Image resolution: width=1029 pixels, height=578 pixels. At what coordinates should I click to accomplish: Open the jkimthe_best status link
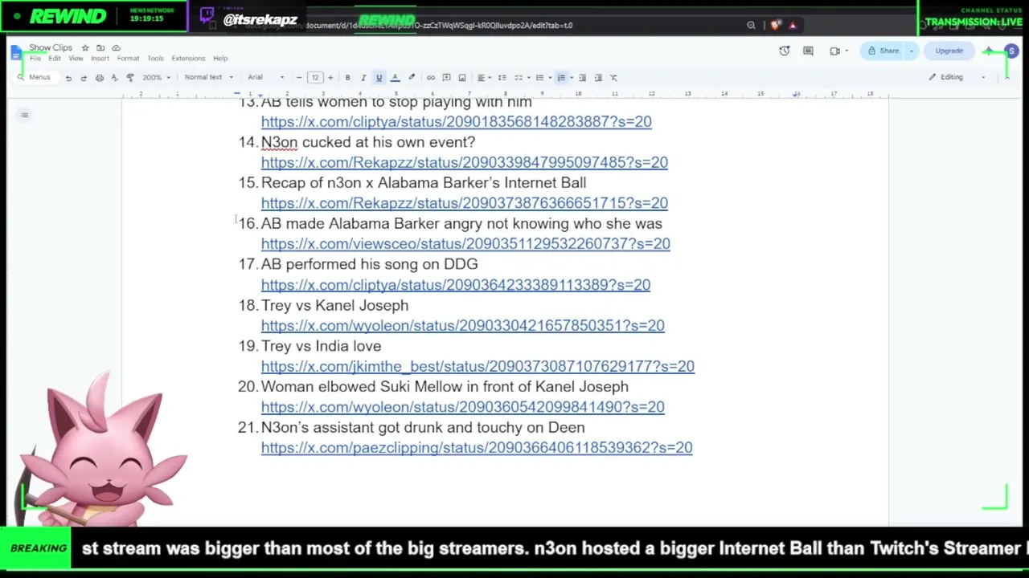tap(478, 367)
